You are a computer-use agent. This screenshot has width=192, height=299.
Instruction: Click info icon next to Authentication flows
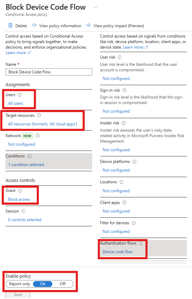click(x=141, y=243)
